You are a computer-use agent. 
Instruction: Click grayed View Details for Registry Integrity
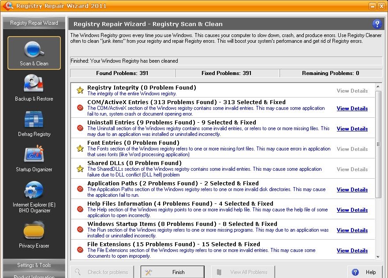click(x=352, y=91)
